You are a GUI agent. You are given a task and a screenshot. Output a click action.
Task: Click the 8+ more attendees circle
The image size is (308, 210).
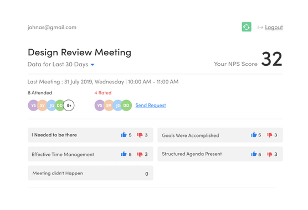[69, 106]
